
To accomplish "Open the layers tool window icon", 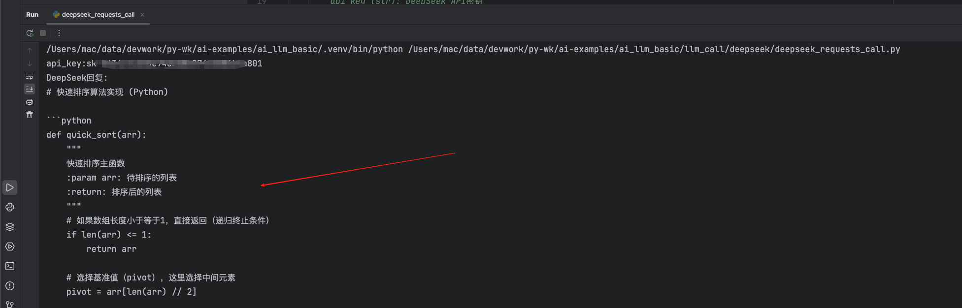I will point(10,227).
